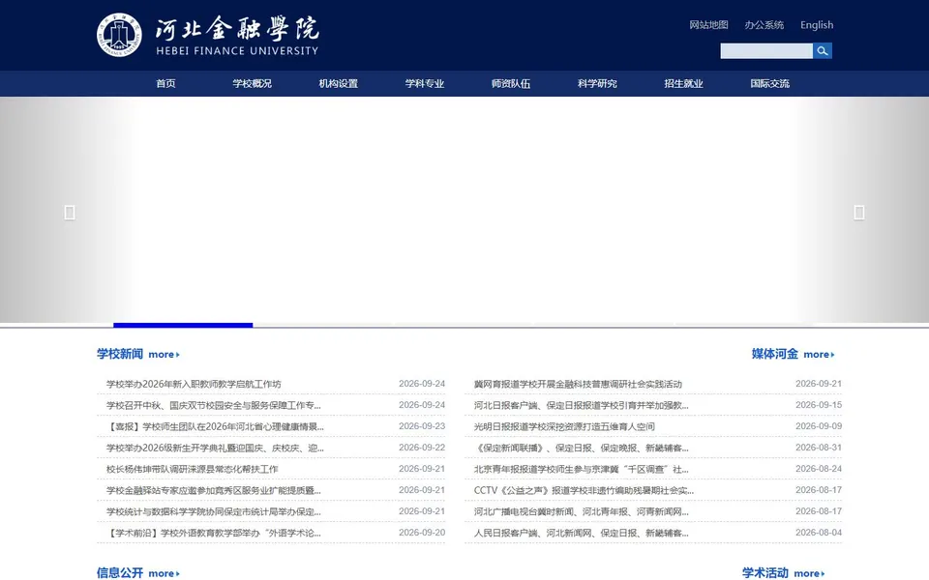Image resolution: width=929 pixels, height=580 pixels.
Task: Open media item 河北日报客户端、保定日报报道学校引育并举
Action: (582, 405)
